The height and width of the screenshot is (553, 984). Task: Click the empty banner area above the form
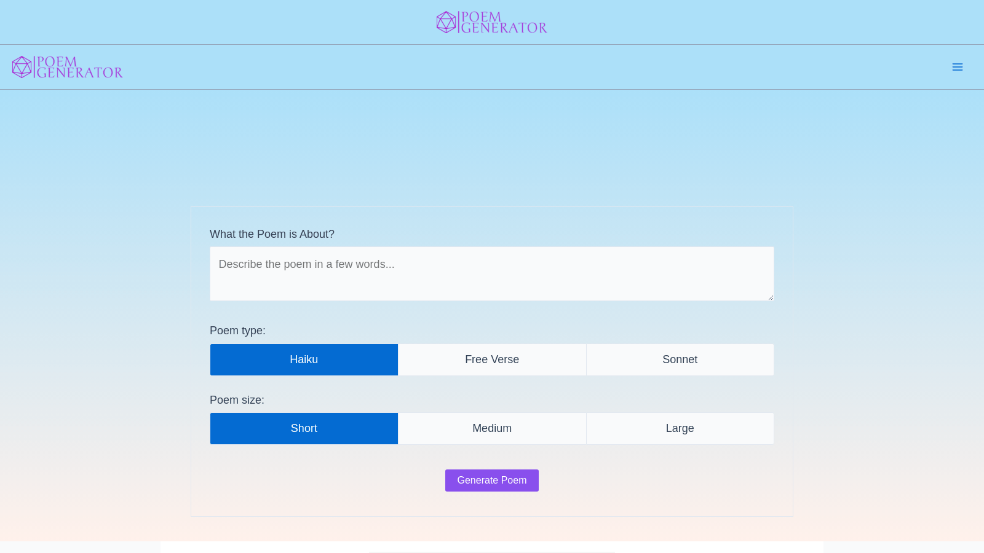[492, 147]
